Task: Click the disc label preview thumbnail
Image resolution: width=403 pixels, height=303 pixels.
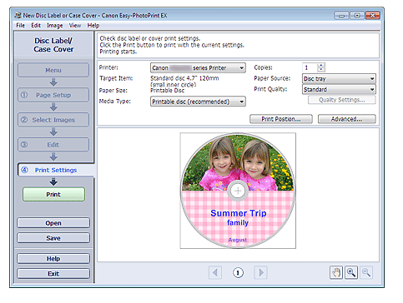Action: (x=238, y=191)
